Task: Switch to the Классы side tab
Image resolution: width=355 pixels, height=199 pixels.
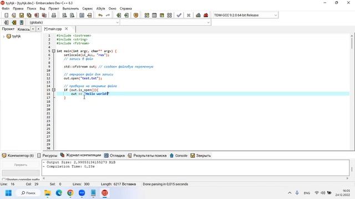Action: point(23,29)
